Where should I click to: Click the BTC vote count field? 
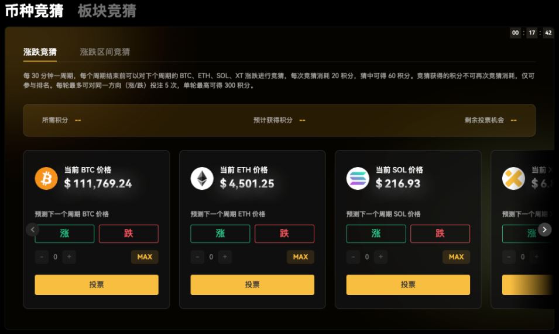click(55, 257)
